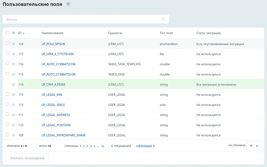Screen dimensions: 267x167
Task: Click into the Фильтр search field
Action: point(86,19)
